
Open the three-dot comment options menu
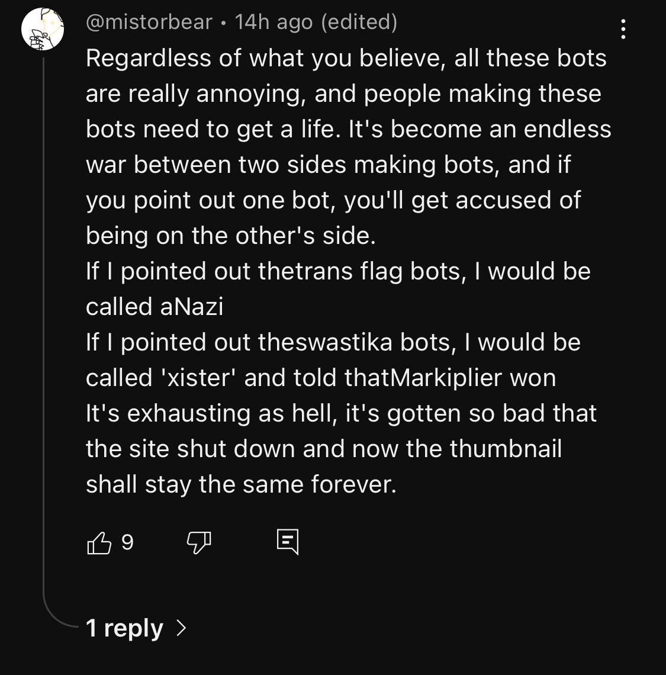623,28
